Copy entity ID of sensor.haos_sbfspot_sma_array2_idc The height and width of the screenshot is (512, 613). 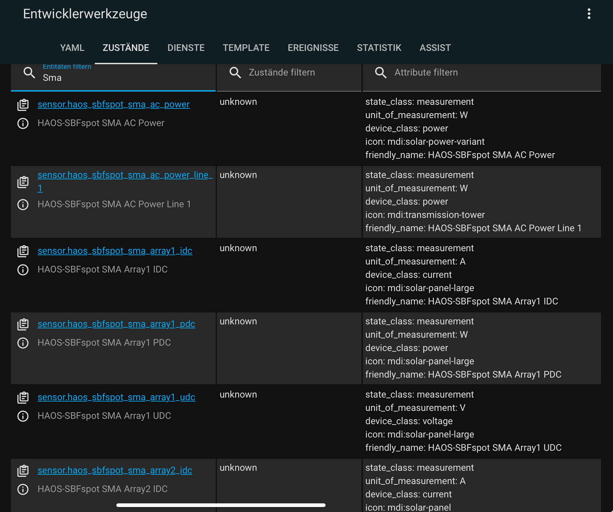click(23, 470)
